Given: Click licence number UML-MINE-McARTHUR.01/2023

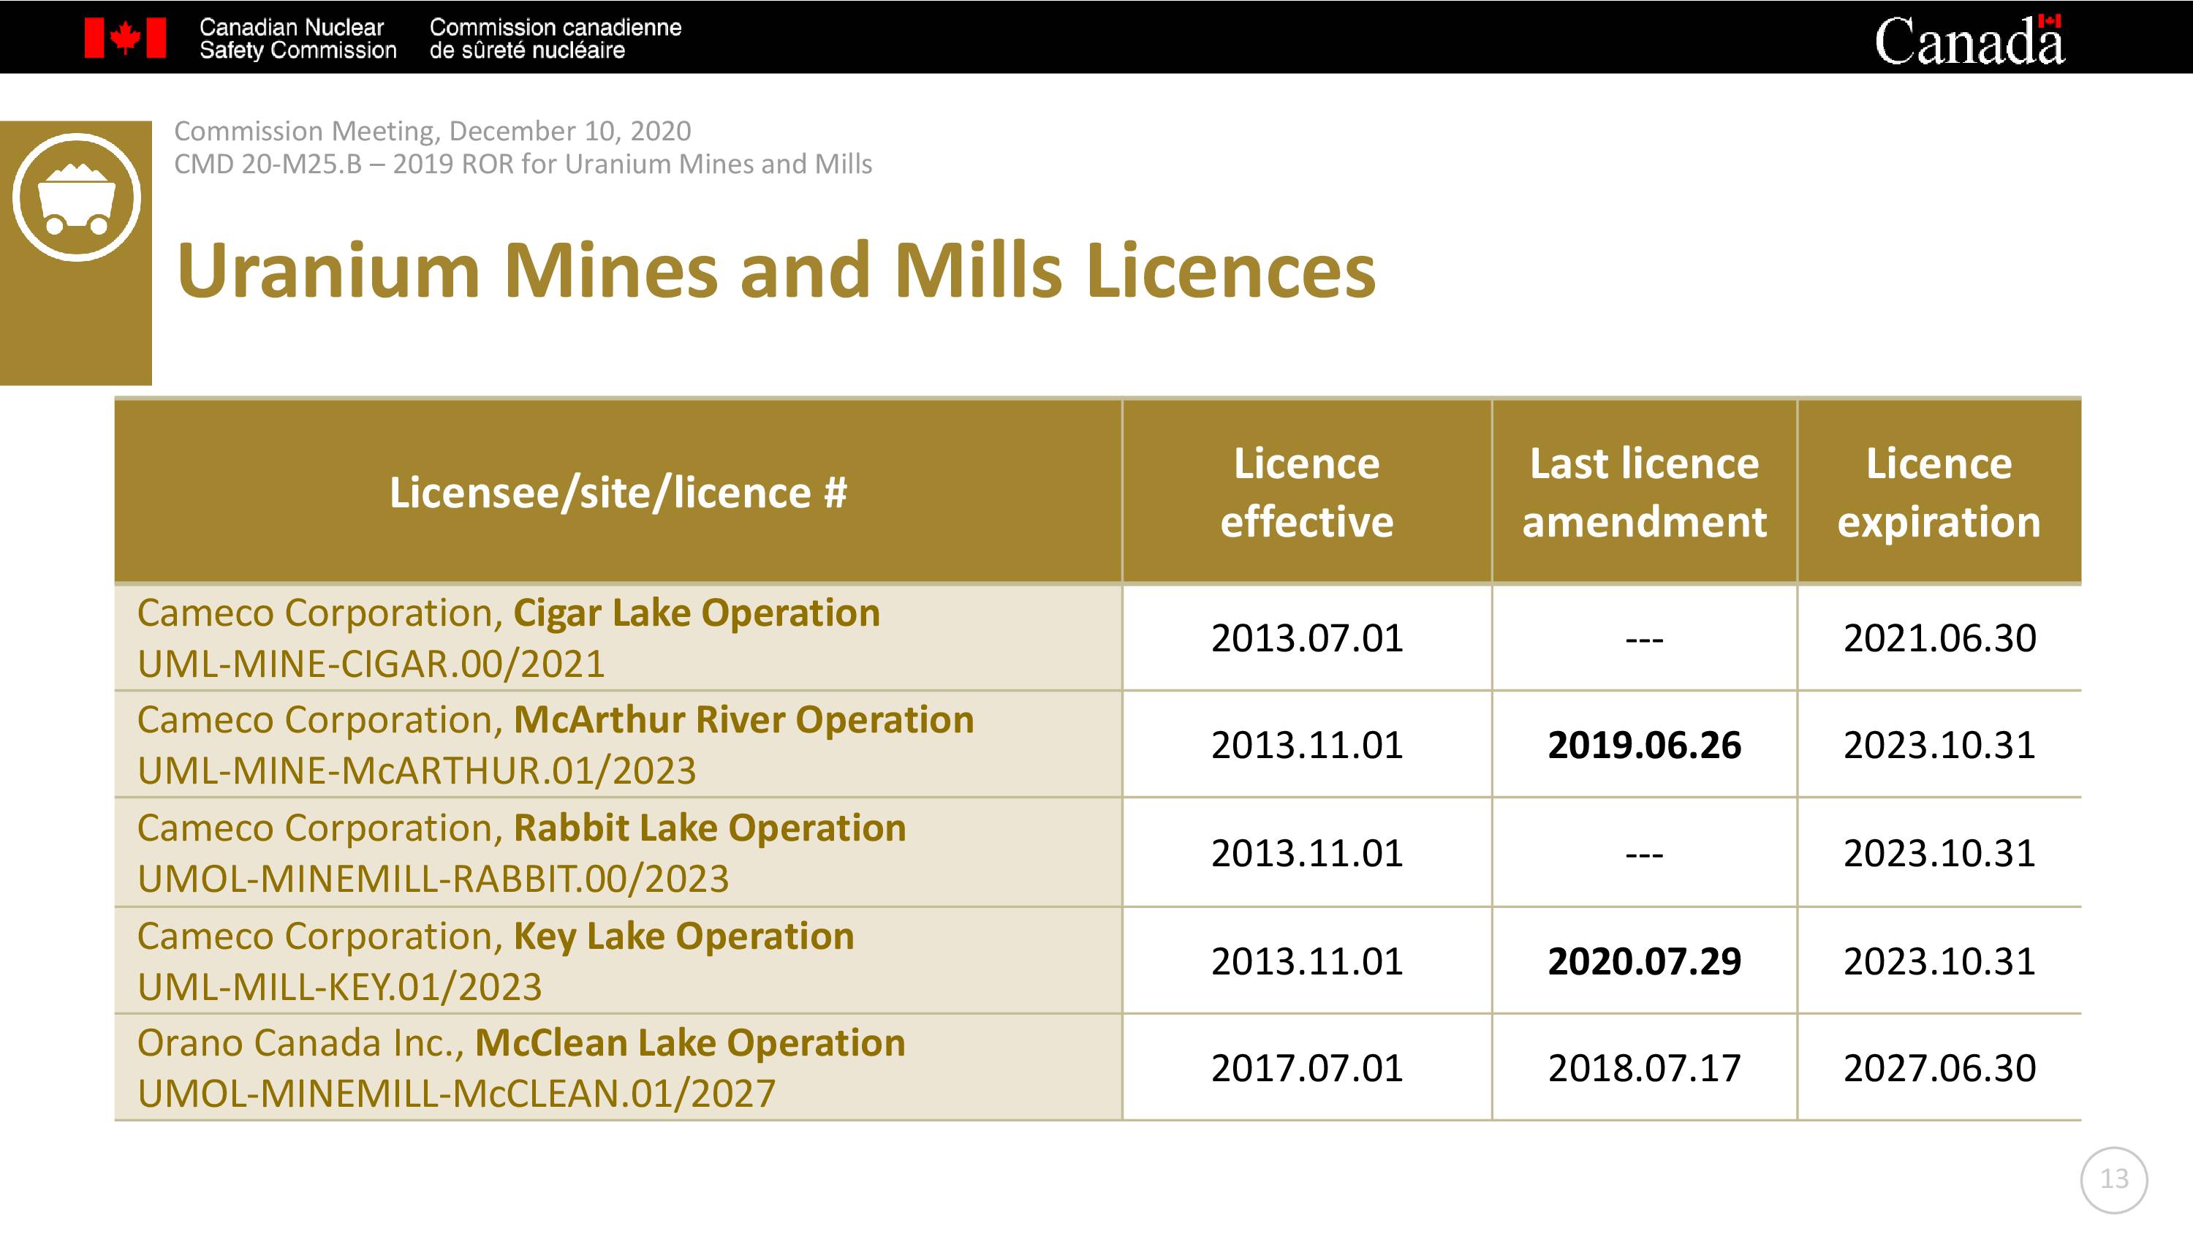Looking at the screenshot, I should (416, 771).
